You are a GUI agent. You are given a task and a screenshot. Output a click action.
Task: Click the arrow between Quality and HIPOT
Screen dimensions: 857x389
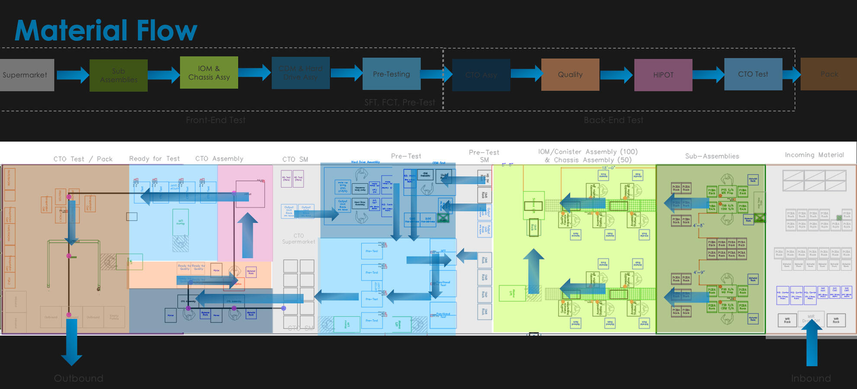[616, 75]
